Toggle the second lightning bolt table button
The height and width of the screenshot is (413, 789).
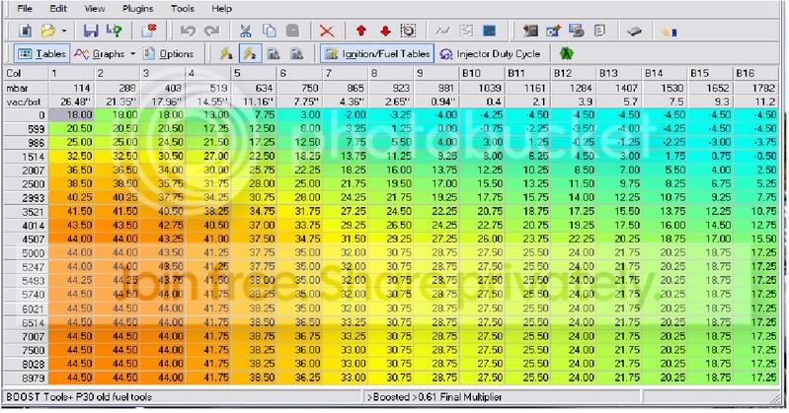[x=249, y=53]
